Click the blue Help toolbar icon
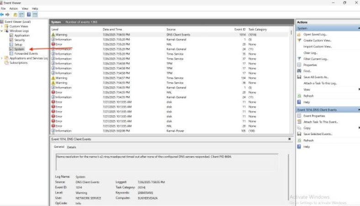This screenshot has width=360, height=206. 29,15
